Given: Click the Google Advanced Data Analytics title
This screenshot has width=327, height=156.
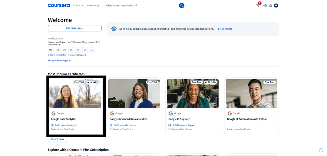Looking at the screenshot, I should click(128, 119).
